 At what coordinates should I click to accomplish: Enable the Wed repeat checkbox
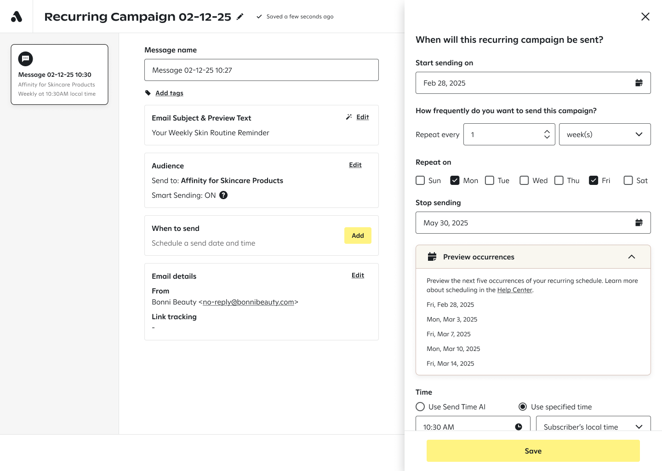524,180
